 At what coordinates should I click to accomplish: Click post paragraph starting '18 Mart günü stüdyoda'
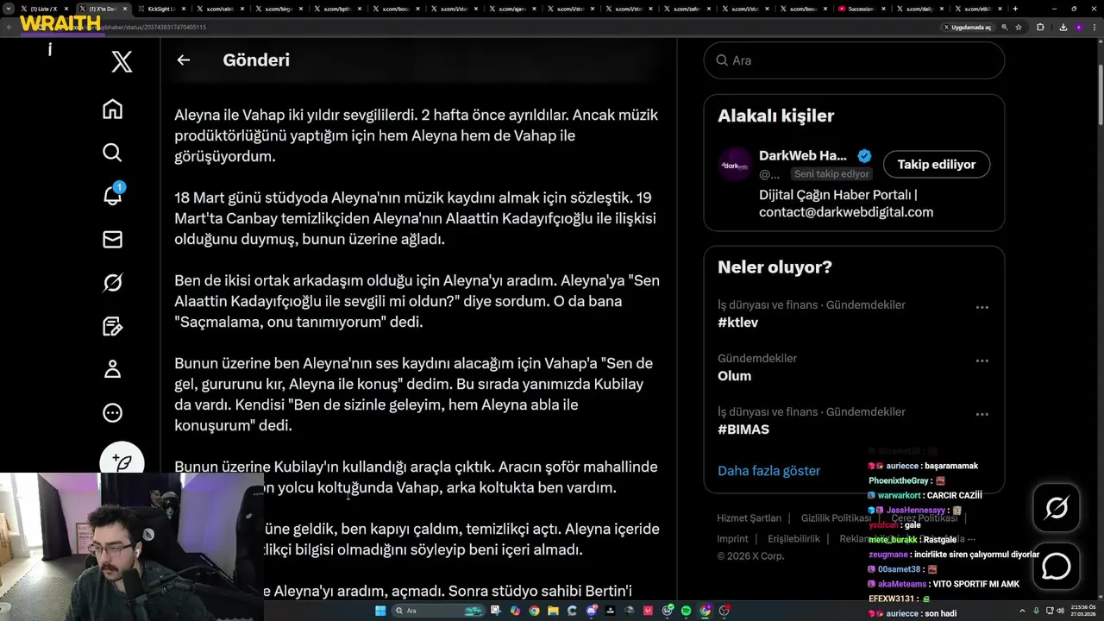click(x=416, y=218)
